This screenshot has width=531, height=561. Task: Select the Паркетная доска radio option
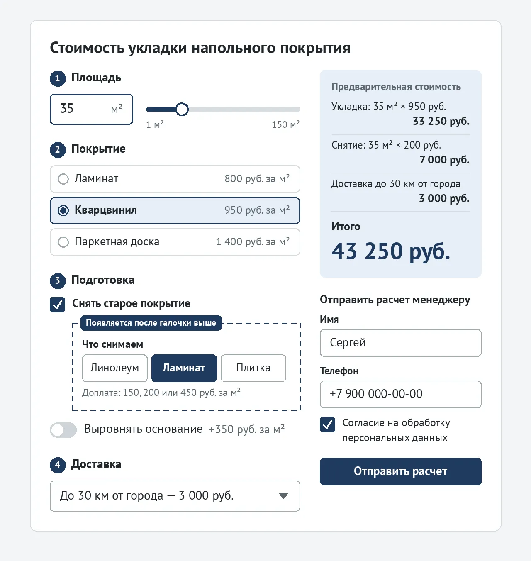[x=175, y=242]
